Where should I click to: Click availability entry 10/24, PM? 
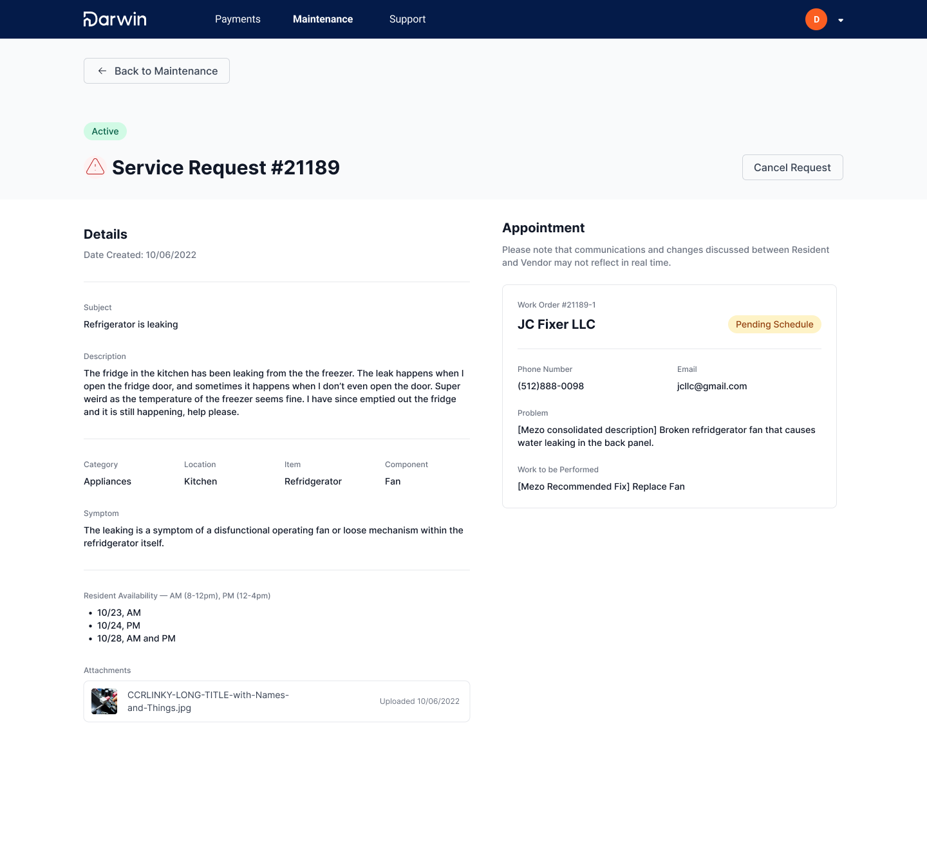point(118,625)
